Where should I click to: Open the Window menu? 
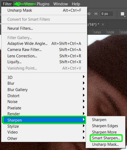coord(60,4)
